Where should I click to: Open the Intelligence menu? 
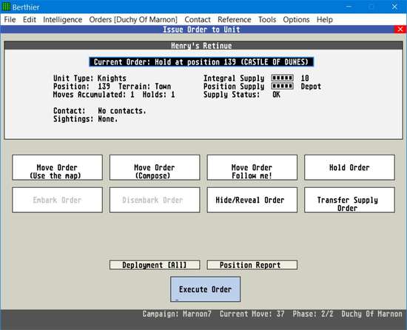(63, 19)
